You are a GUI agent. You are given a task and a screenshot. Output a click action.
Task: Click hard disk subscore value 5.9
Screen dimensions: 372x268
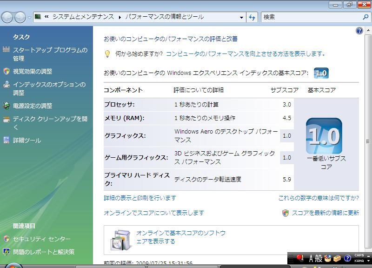click(x=287, y=180)
